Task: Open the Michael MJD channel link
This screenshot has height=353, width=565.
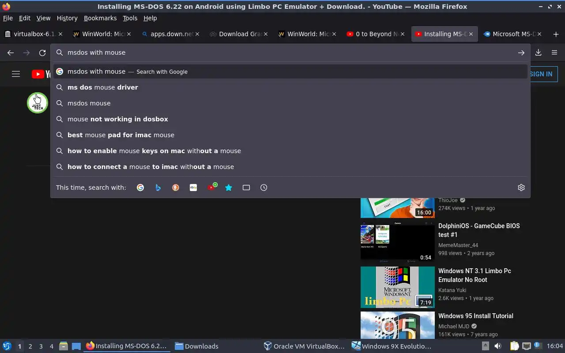Action: (x=454, y=327)
